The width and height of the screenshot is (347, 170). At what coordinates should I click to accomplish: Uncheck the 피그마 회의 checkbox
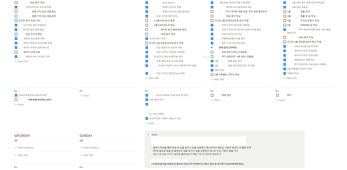click(147, 118)
